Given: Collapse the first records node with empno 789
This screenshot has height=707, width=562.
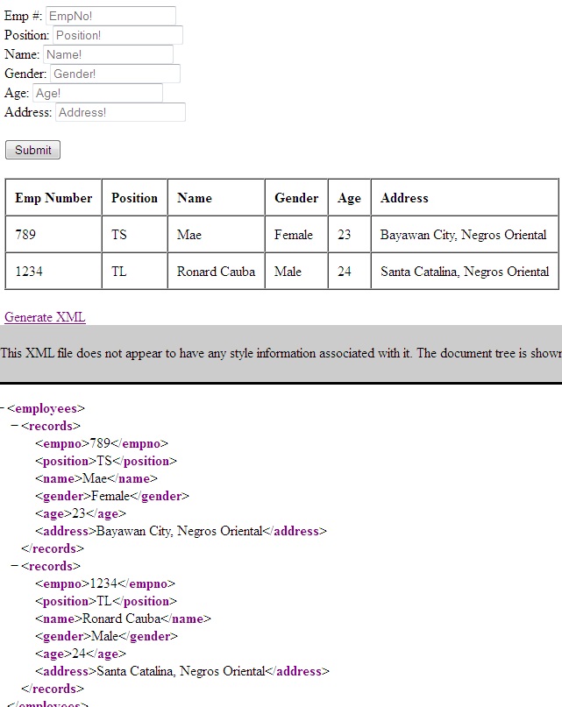Looking at the screenshot, I should (15, 426).
